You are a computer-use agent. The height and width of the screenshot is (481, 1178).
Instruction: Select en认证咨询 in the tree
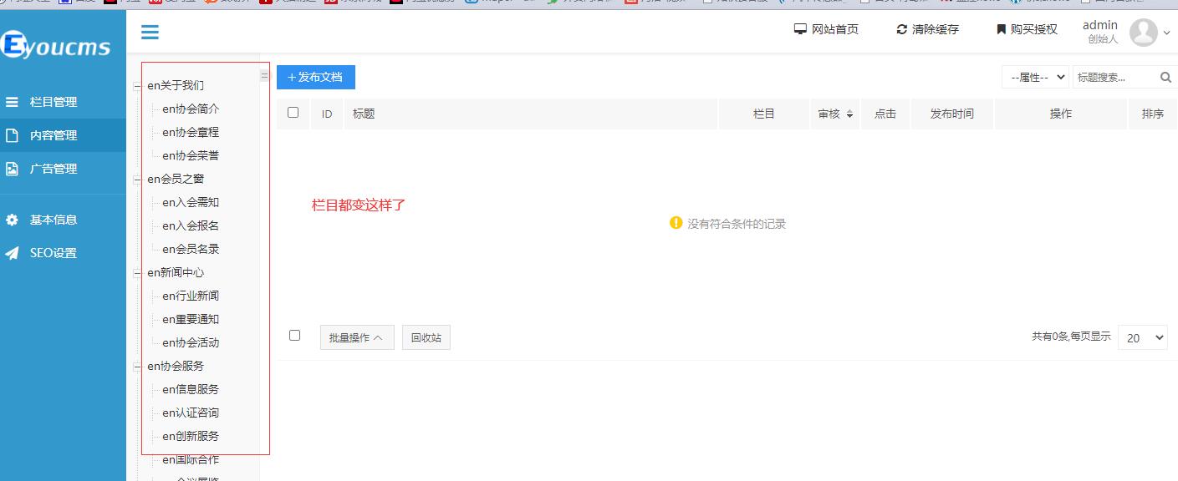[191, 413]
